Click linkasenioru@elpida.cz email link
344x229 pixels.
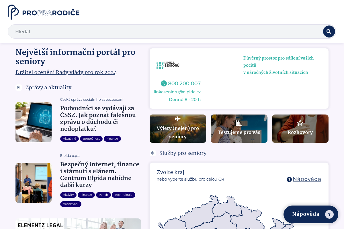point(177,92)
